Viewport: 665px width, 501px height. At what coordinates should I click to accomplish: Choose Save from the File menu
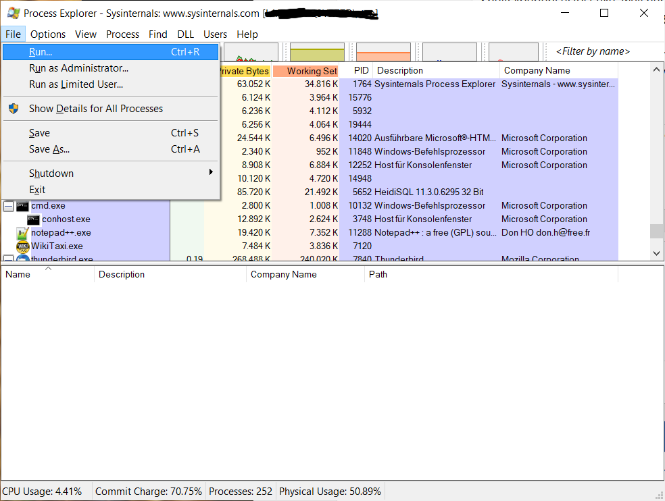[x=110, y=132]
